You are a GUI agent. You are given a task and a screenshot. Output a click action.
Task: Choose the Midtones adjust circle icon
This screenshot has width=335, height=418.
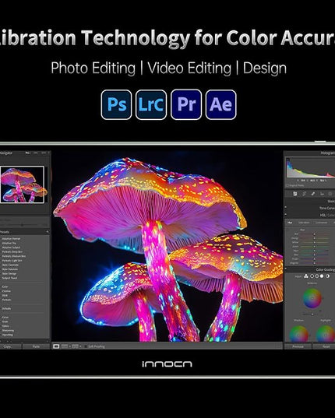point(317,276)
